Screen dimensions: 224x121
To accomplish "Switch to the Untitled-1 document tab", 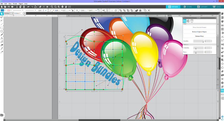I will pos(7,13).
